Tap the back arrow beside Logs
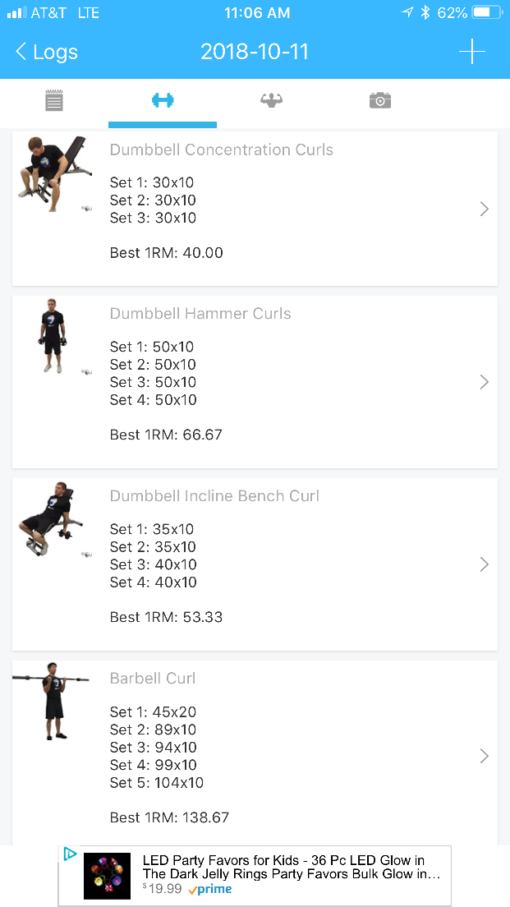The image size is (510, 907). 21,53
